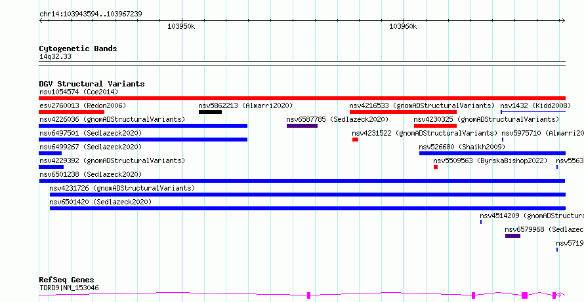
Task: Click the blue nsv6501238 variant bar
Action: pyautogui.click(x=302, y=181)
